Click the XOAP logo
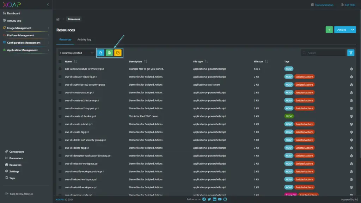The image size is (361, 203). coord(12,5)
